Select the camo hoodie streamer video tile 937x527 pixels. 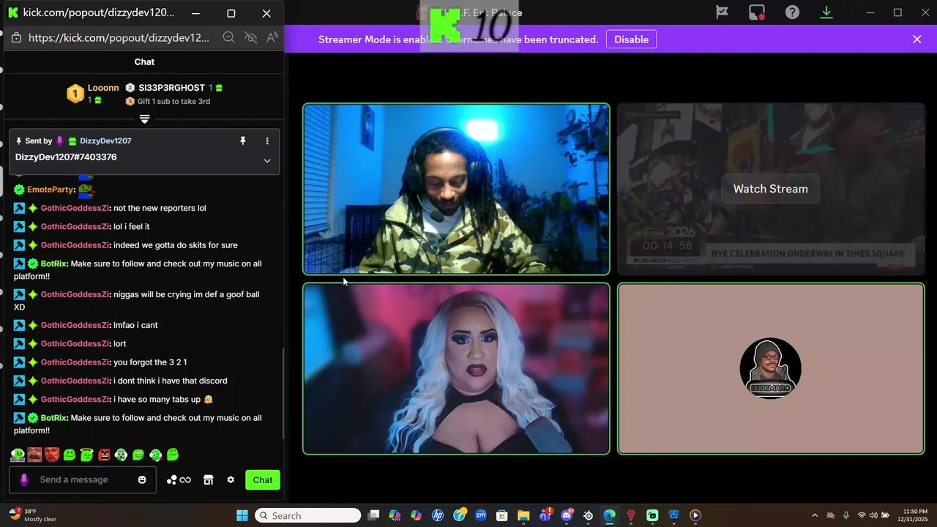tap(456, 189)
